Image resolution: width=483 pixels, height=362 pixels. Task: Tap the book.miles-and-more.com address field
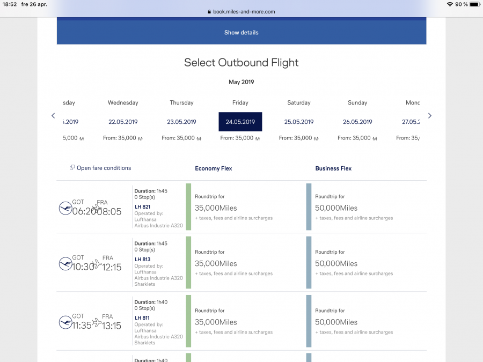click(x=244, y=12)
